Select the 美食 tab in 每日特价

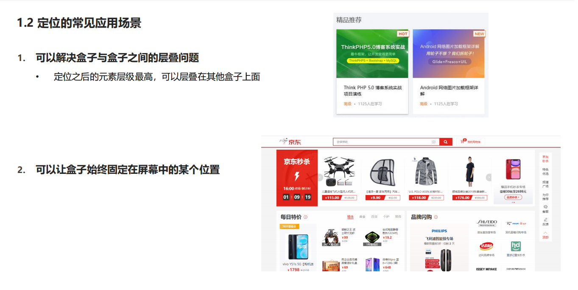click(x=362, y=217)
